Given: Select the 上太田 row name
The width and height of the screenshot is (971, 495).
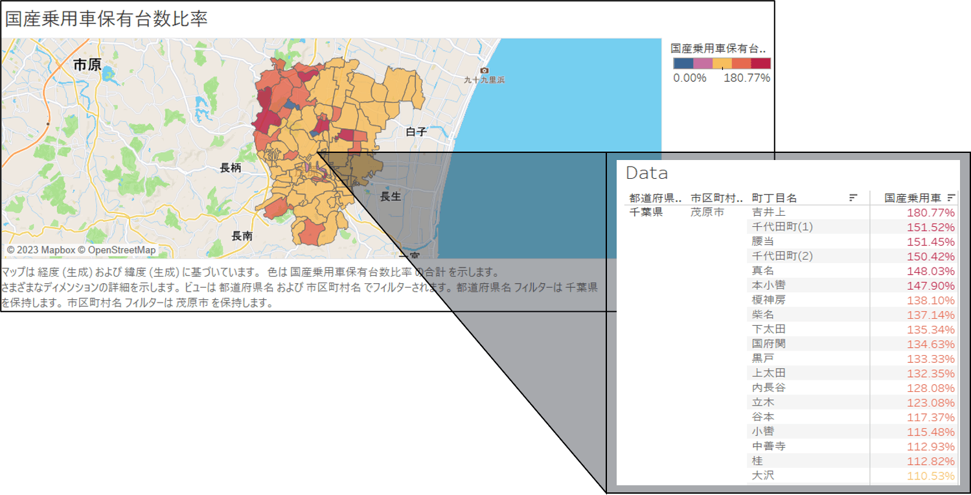Looking at the screenshot, I should point(768,373).
